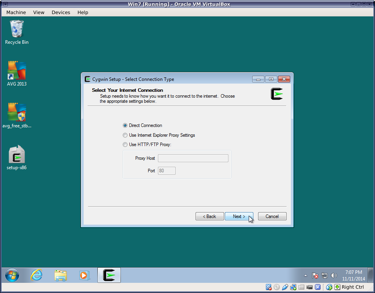Cancel the Cygwin setup wizard
The width and height of the screenshot is (375, 293).
pos(272,216)
